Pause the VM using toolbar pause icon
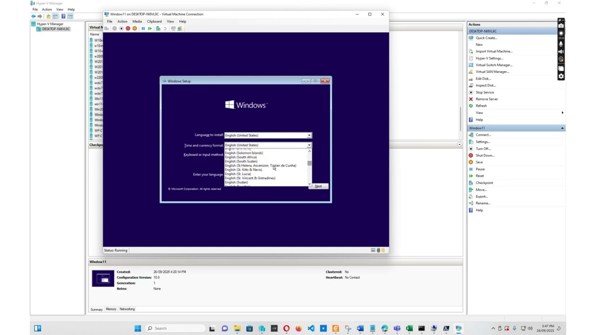Screen dimensions: 596x335 (x=143, y=28)
